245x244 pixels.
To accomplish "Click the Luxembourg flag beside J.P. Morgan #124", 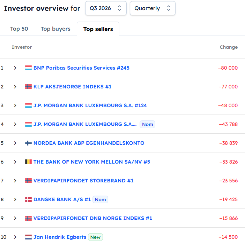I will pos(28,105).
